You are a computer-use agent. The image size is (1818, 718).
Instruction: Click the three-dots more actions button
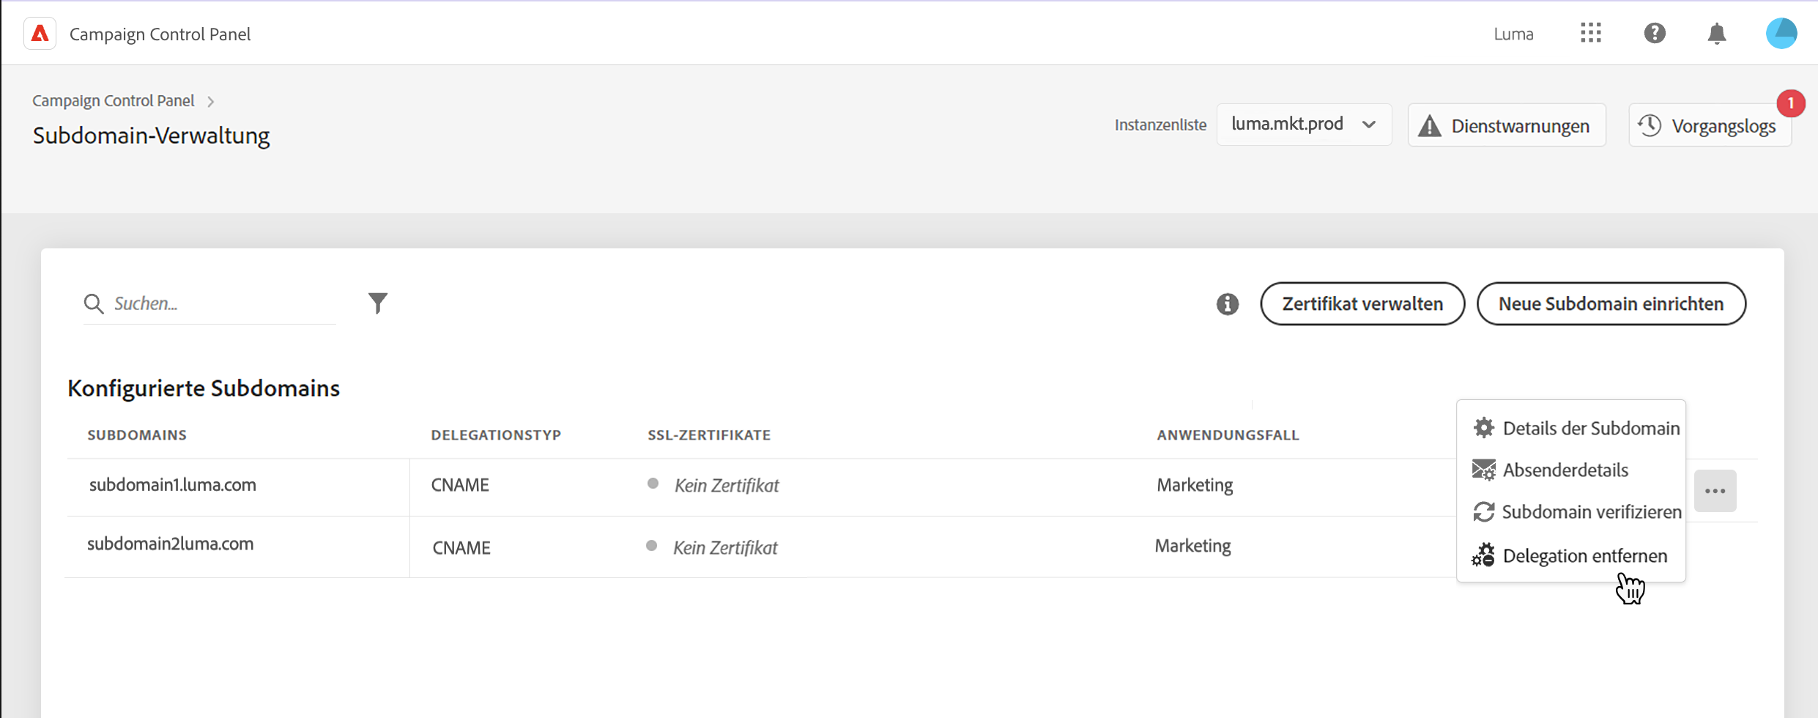tap(1715, 491)
